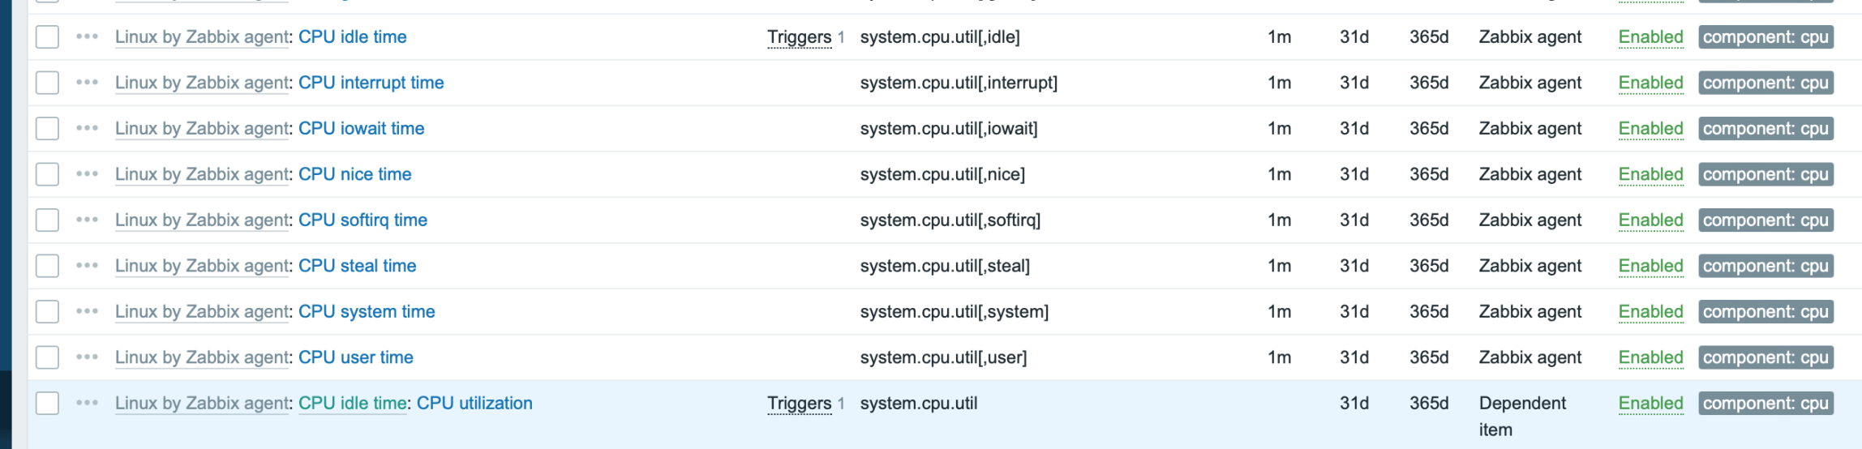This screenshot has height=449, width=1862.
Task: Show Triggers for CPU utilization item
Action: (799, 404)
